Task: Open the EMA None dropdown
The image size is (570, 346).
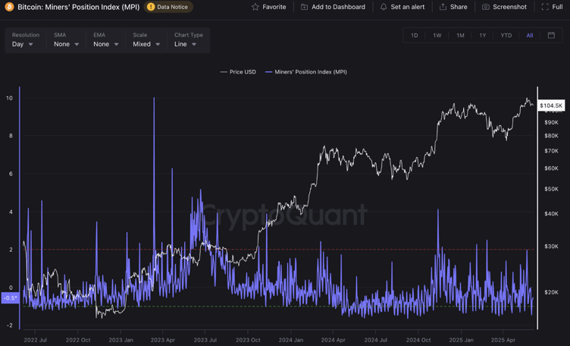Action: pos(106,44)
